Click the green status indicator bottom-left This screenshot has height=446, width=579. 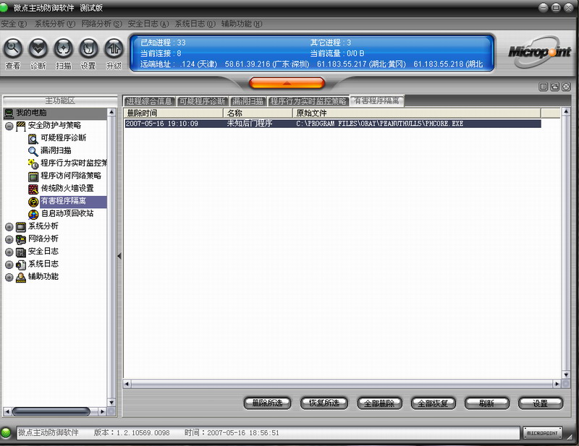click(6, 432)
